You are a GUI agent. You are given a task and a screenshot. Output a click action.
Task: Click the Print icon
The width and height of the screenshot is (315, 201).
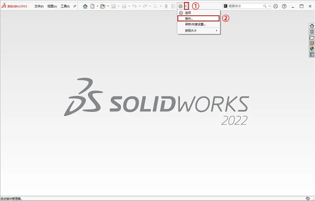click(x=124, y=6)
